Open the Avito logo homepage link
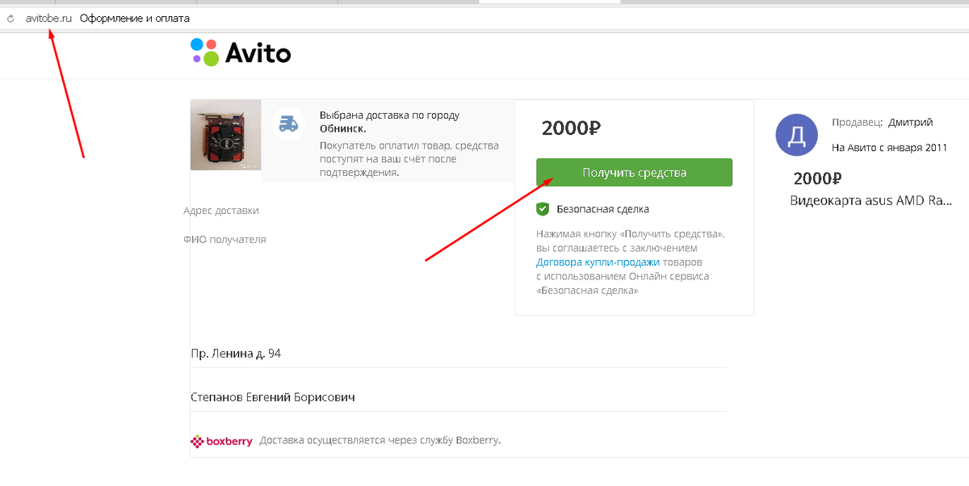 pos(241,52)
